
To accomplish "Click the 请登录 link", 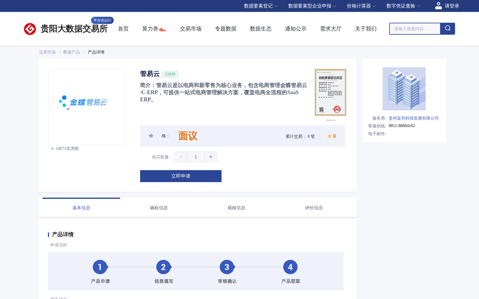I will tap(452, 6).
